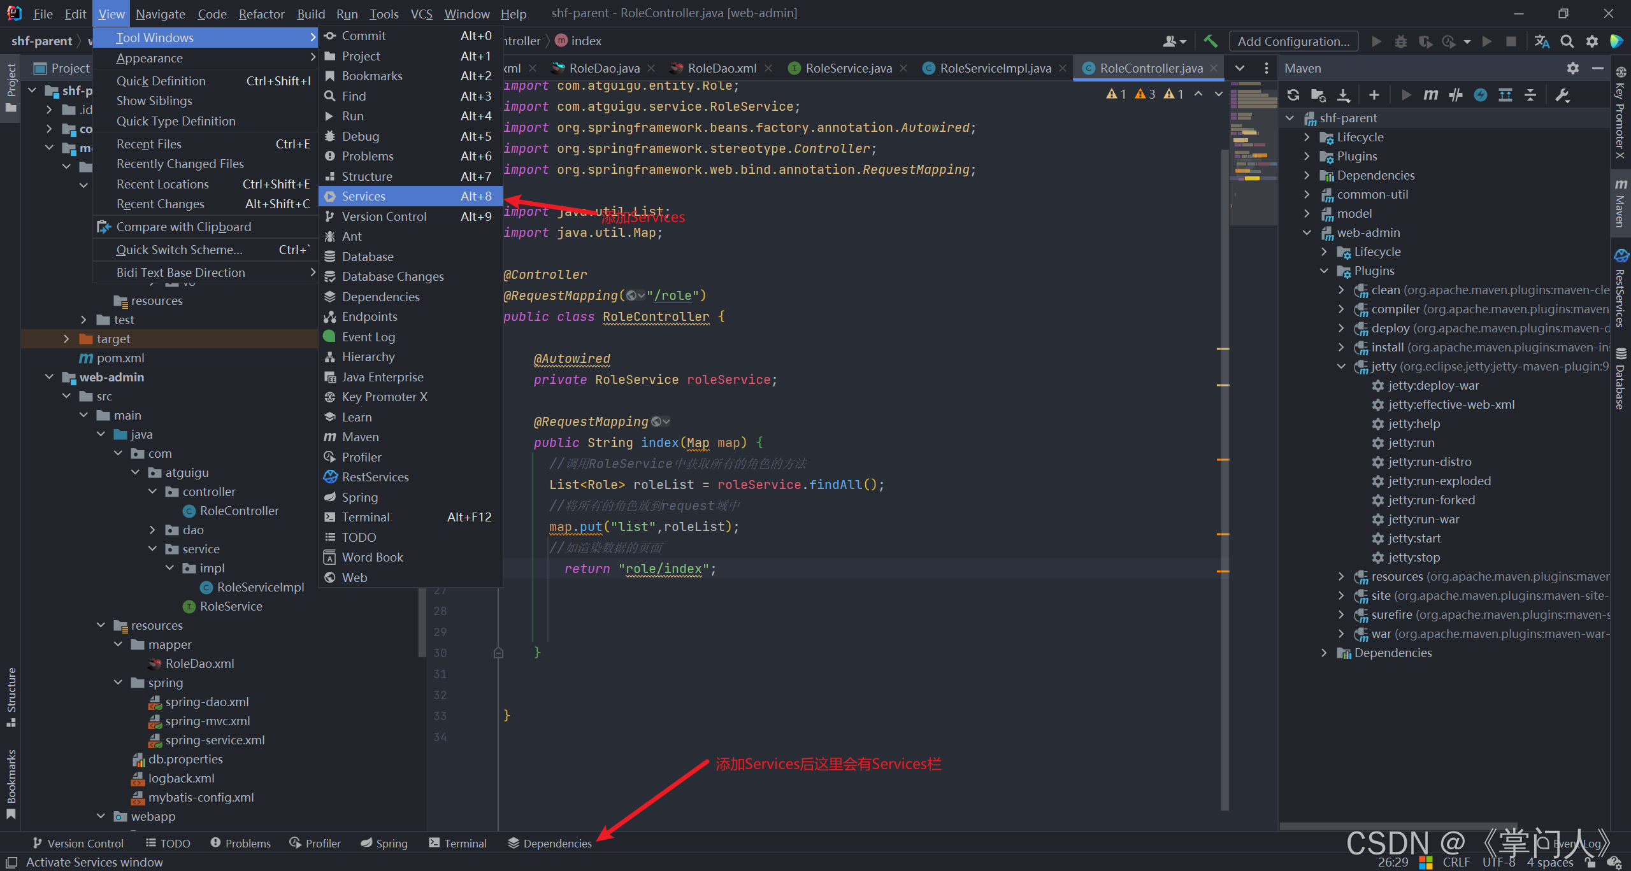
Task: Switch to RoleServiceImpl.java editor tab
Action: [995, 68]
